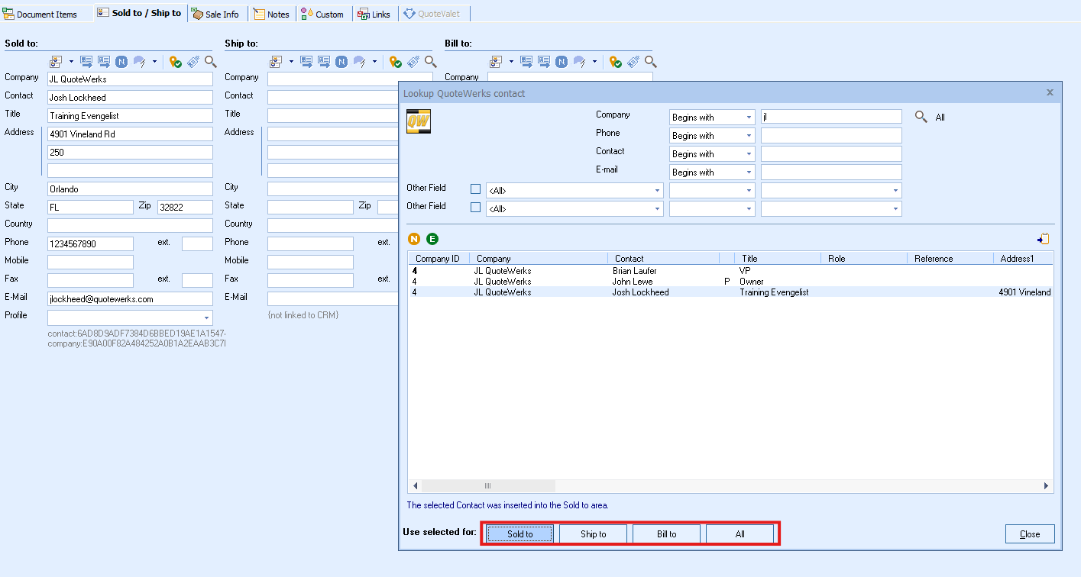Click the left arrow of the results scrollbar
Viewport: 1081px width, 577px height.
point(416,485)
